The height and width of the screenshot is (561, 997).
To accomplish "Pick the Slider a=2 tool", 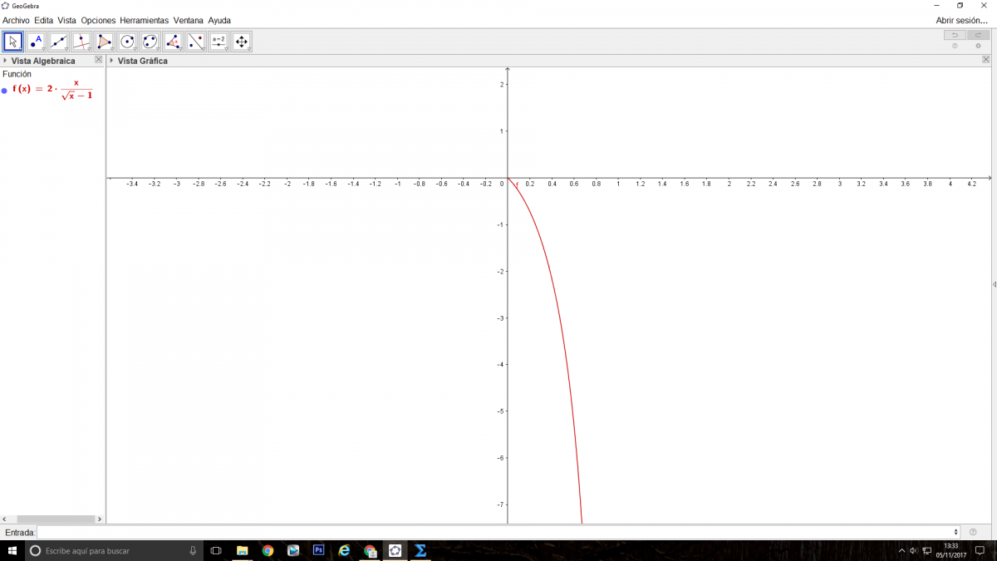I will click(219, 42).
